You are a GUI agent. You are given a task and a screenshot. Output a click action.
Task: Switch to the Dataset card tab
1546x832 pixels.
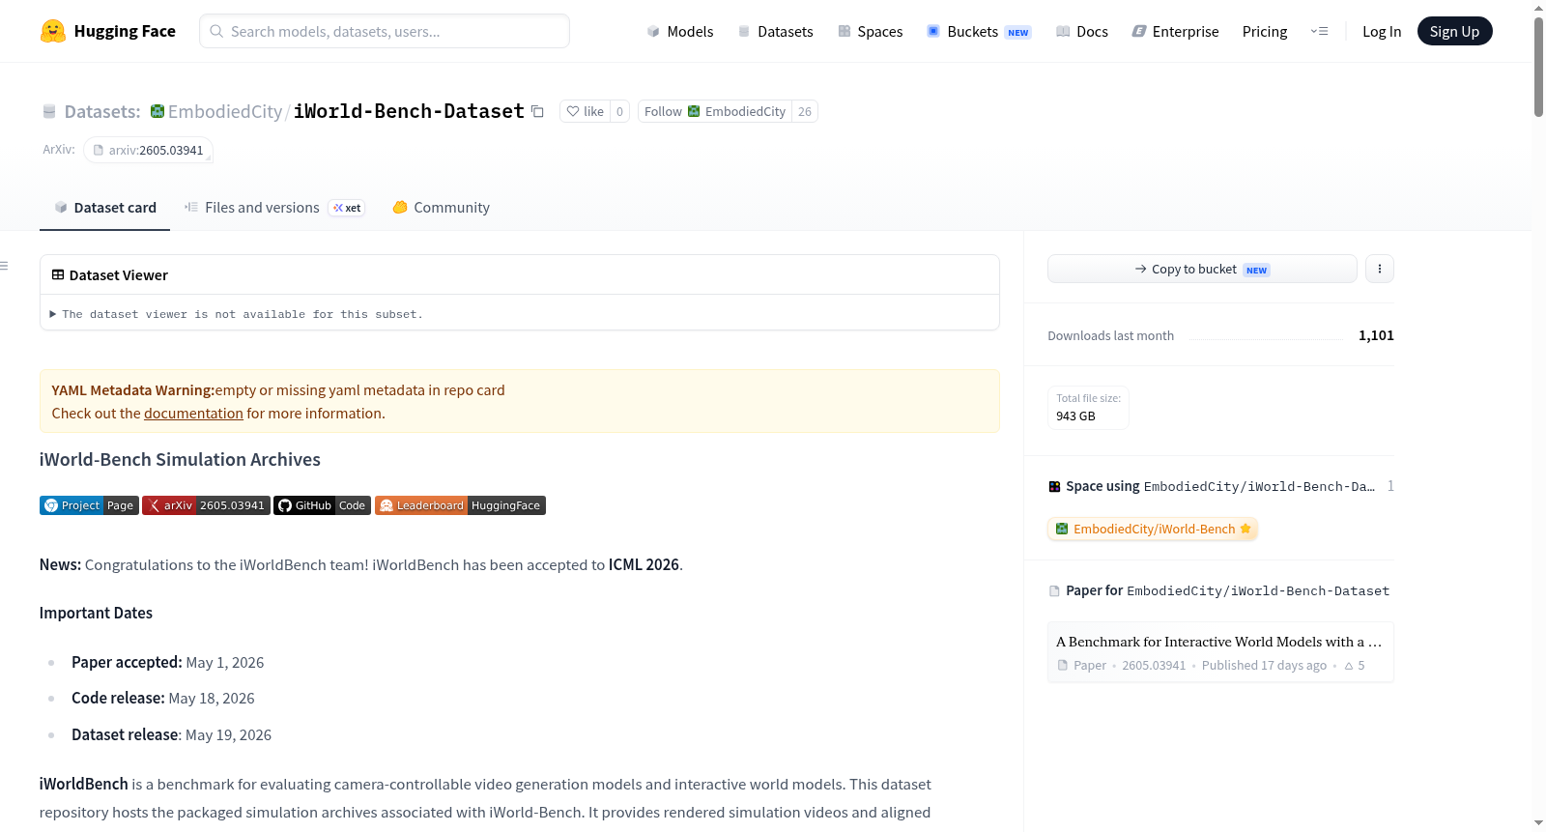click(104, 208)
